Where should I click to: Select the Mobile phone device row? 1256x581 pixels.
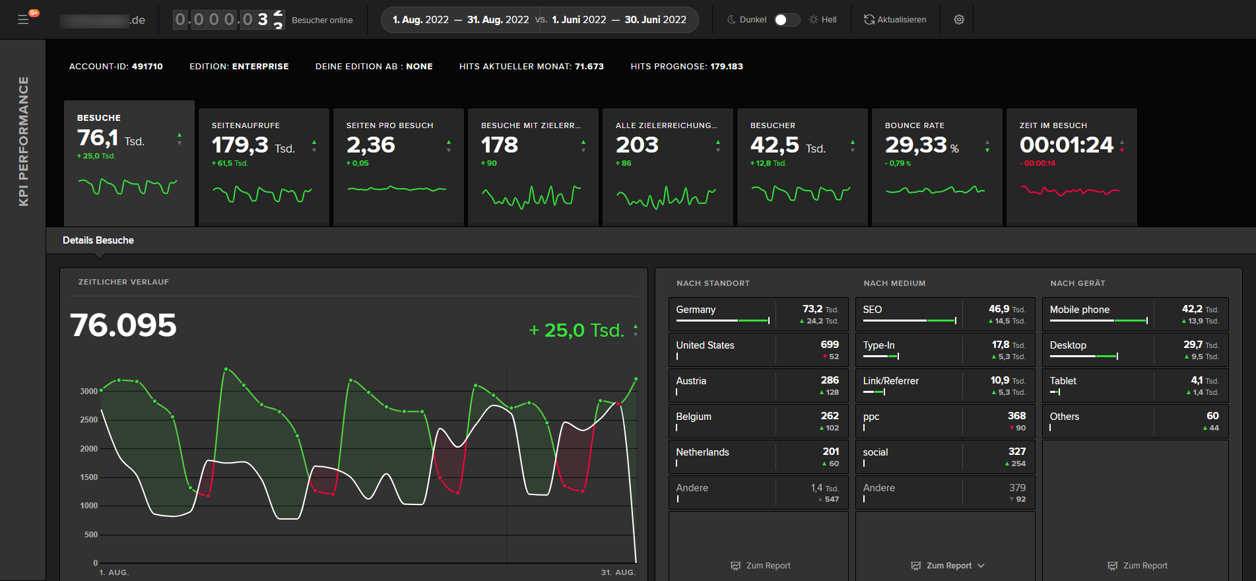1135,314
